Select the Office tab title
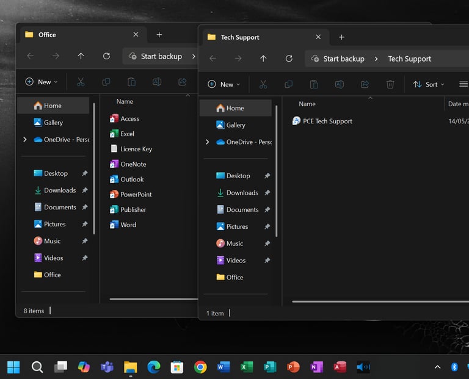469x379 pixels. click(48, 35)
